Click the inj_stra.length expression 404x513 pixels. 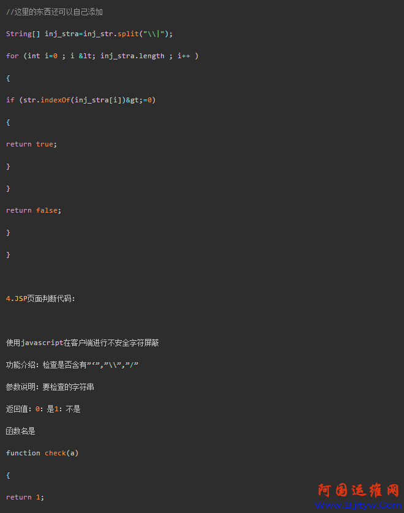(x=132, y=56)
